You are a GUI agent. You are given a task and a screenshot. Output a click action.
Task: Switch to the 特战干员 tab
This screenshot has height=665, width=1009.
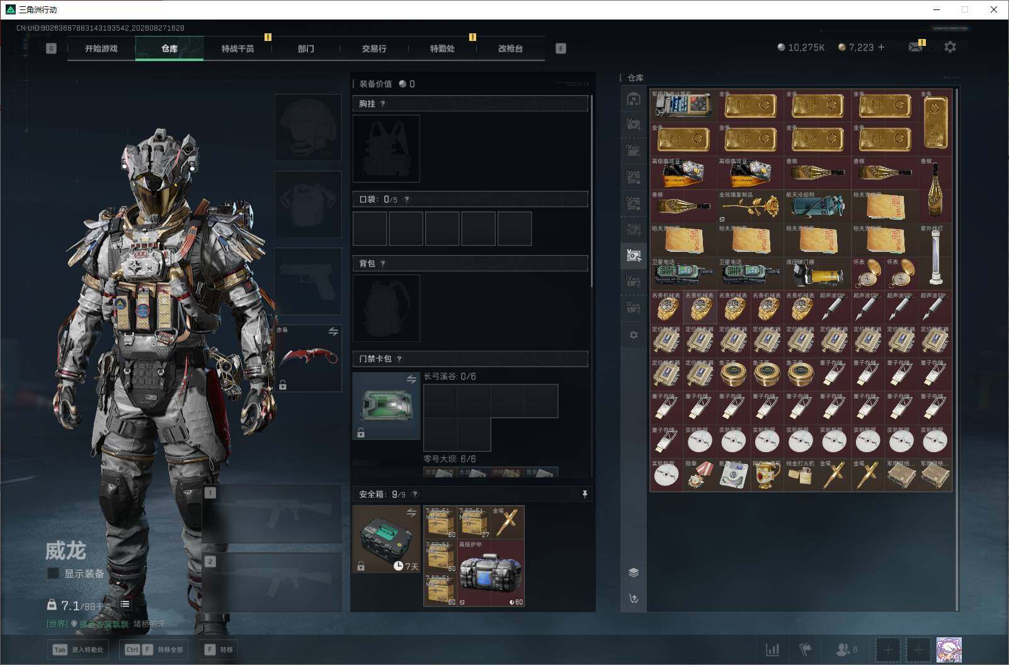[237, 48]
